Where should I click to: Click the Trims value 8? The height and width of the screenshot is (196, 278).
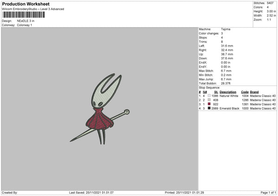[x=222, y=42]
